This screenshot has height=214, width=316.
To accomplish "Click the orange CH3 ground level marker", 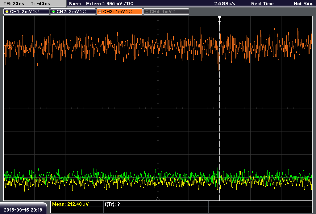I will [8, 47].
